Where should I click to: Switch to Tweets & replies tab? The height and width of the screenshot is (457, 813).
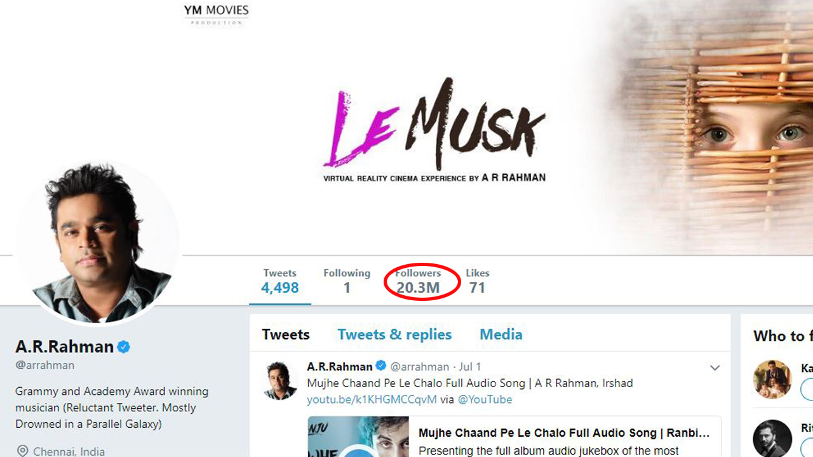(394, 334)
